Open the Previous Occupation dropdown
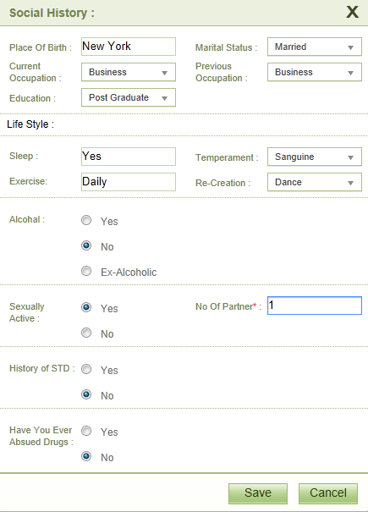The image size is (368, 512). click(x=315, y=72)
